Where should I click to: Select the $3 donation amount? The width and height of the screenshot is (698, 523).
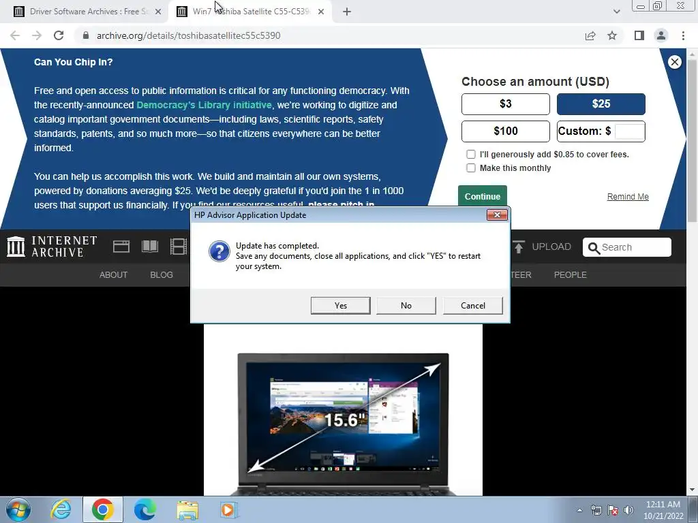506,104
